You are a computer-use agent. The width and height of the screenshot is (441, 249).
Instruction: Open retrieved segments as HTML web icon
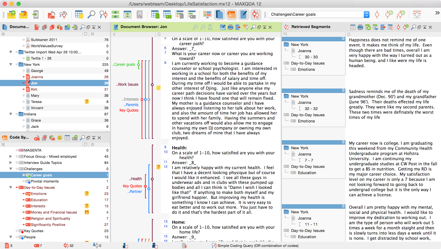pos(375,27)
